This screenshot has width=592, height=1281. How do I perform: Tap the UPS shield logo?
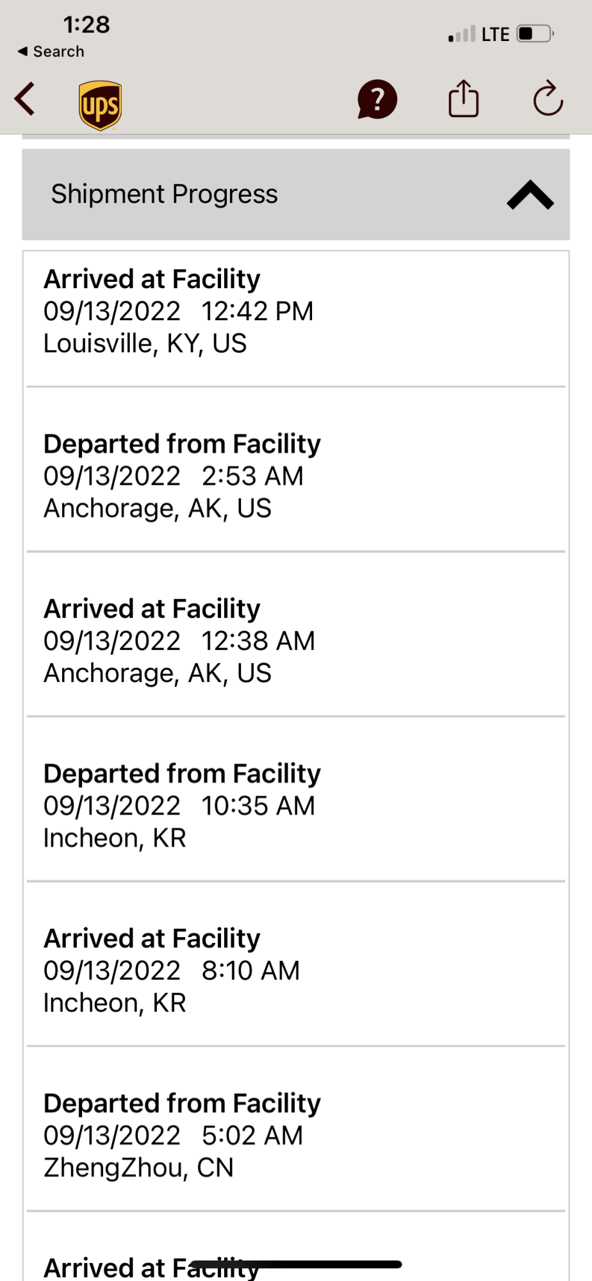click(101, 105)
